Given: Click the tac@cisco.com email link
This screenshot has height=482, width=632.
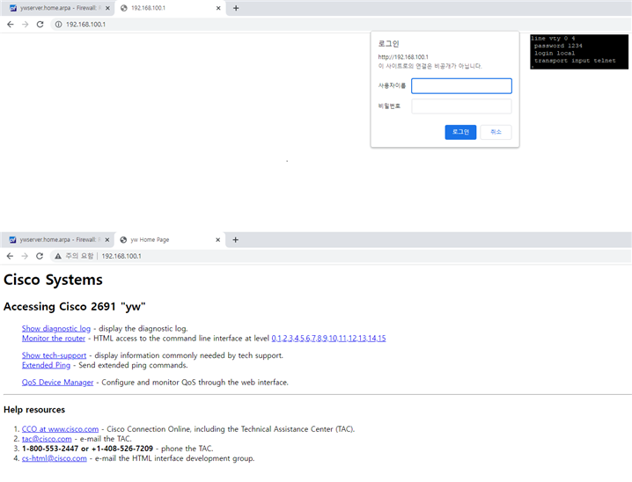Looking at the screenshot, I should click(47, 439).
